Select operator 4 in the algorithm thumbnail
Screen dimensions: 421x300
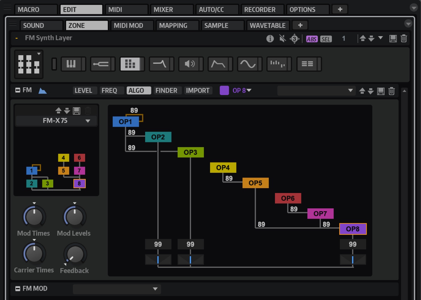tap(63, 158)
